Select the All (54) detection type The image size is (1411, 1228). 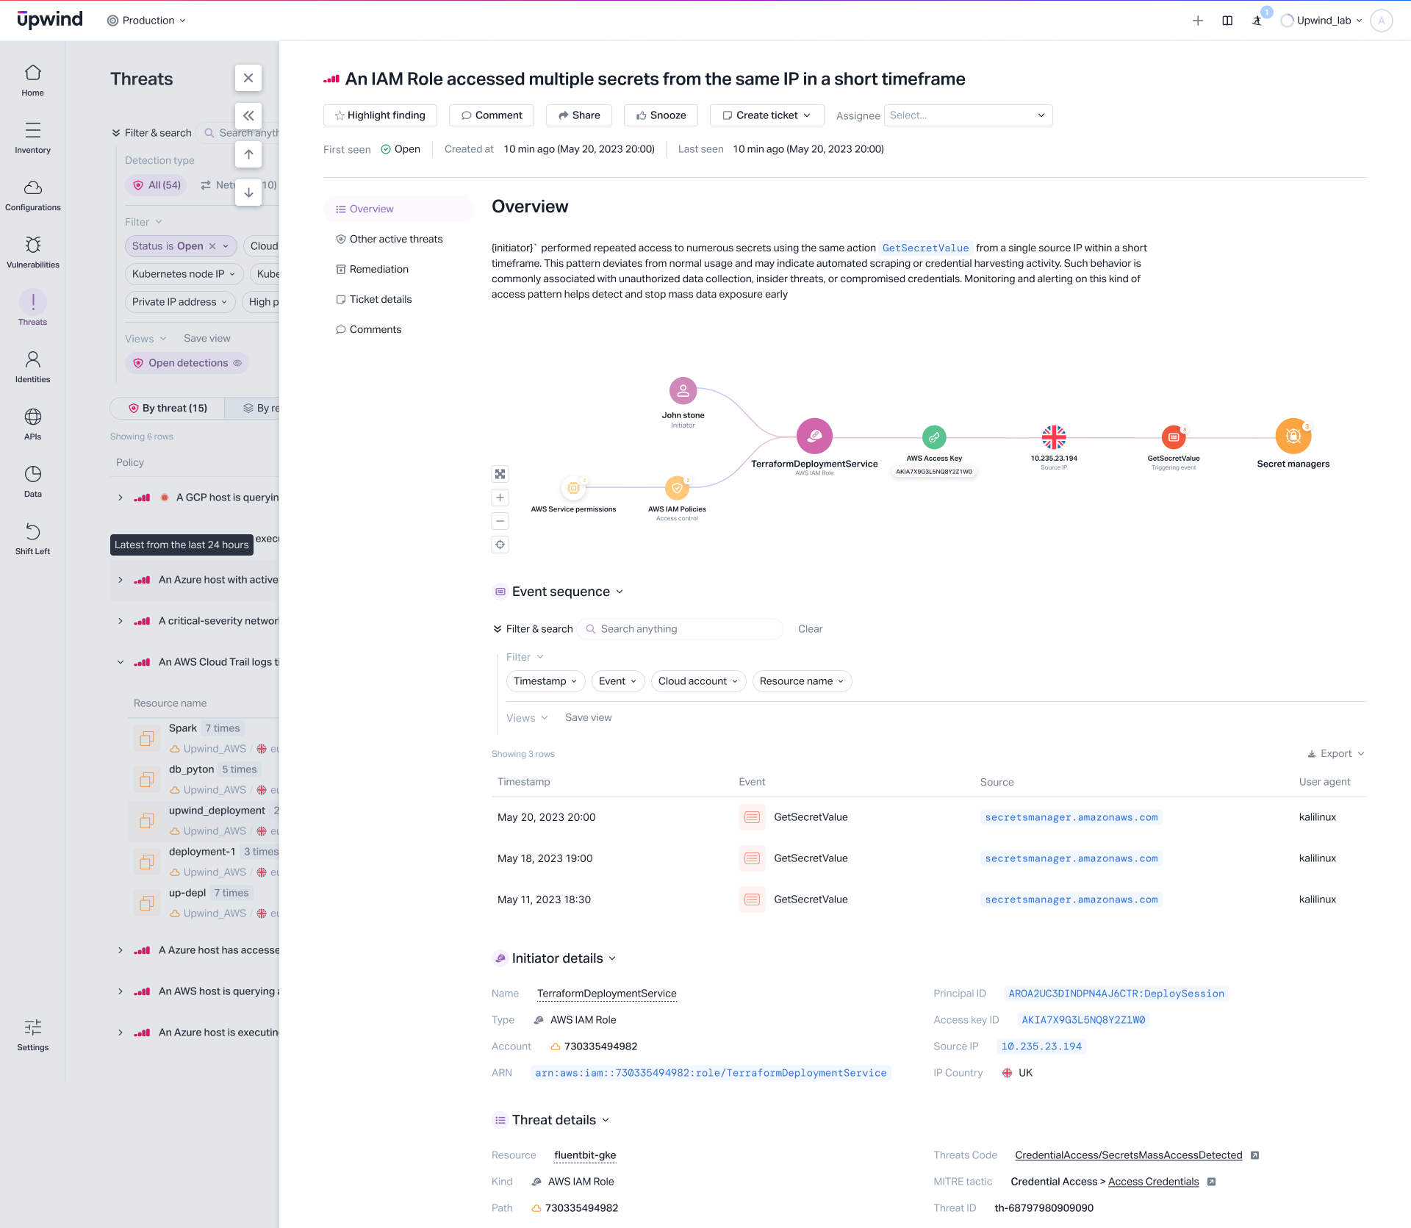coord(157,185)
